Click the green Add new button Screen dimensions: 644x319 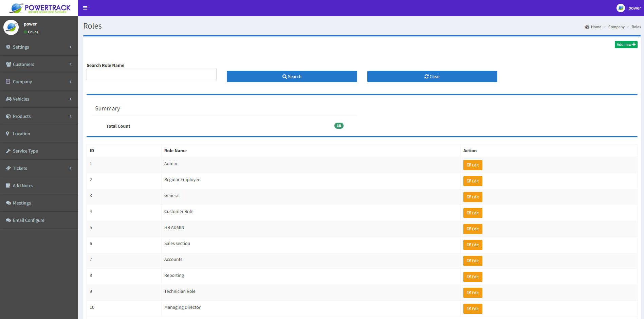click(x=626, y=45)
